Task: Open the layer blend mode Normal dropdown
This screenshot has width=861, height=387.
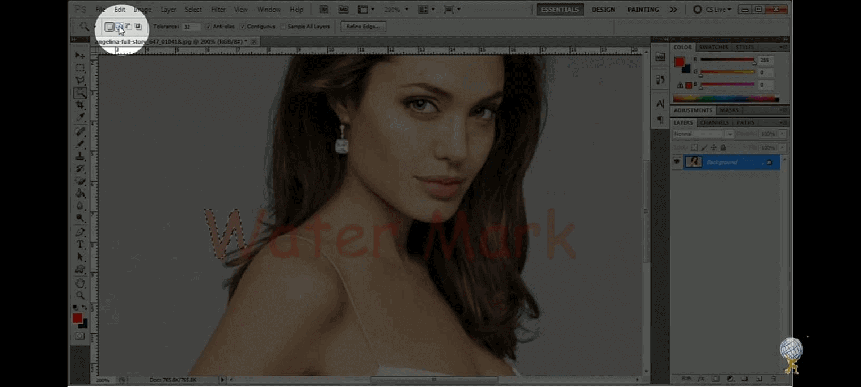Action: [703, 134]
